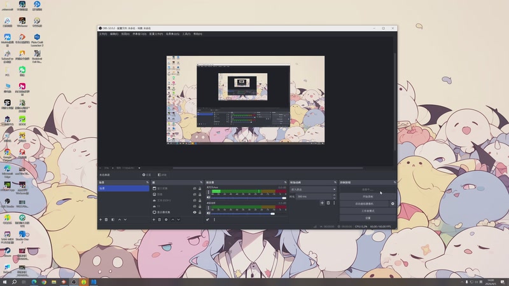The width and height of the screenshot is (509, 286).
Task: Select the 文本 (GDI+) source row
Action: pyautogui.click(x=177, y=200)
